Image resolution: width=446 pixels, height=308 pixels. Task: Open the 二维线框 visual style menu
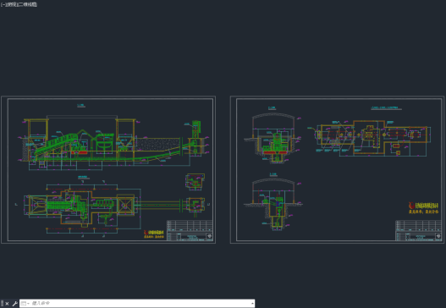pos(28,4)
